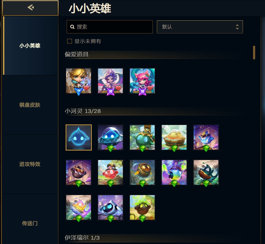Viewport: 265px width, 244px height.
Task: Click the 搜索 search field
Action: pyautogui.click(x=110, y=27)
